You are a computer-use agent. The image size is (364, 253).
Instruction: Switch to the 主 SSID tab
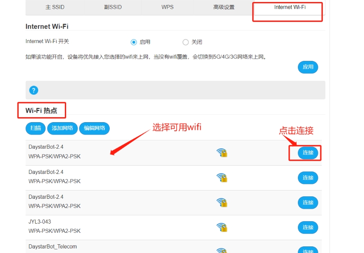point(55,7)
